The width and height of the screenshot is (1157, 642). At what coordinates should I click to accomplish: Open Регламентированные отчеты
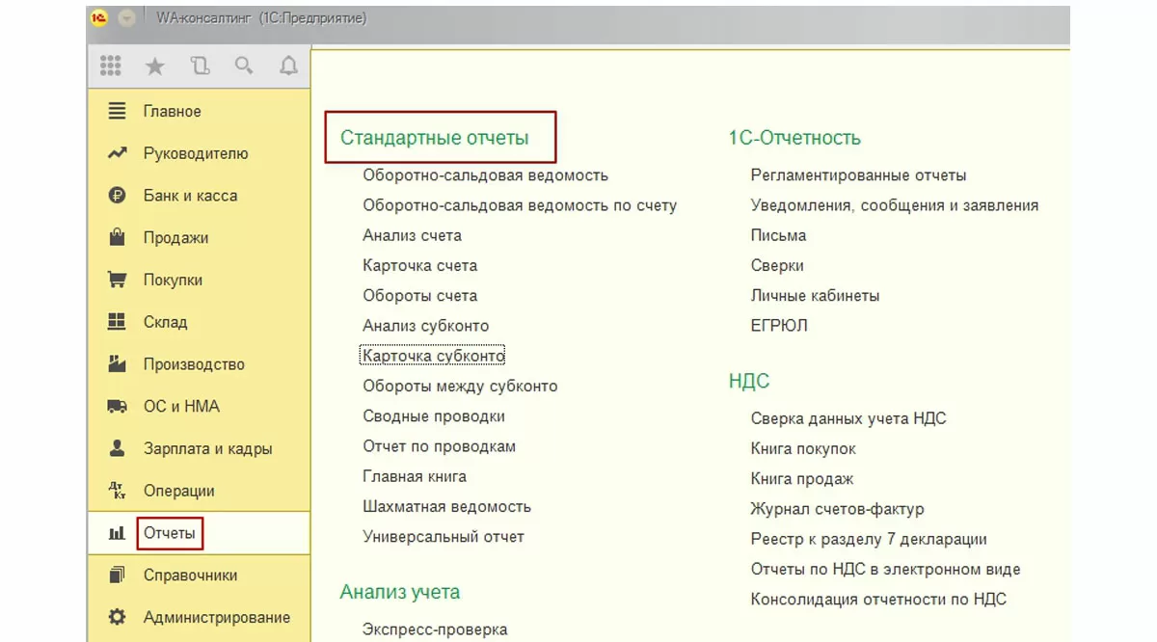point(858,175)
